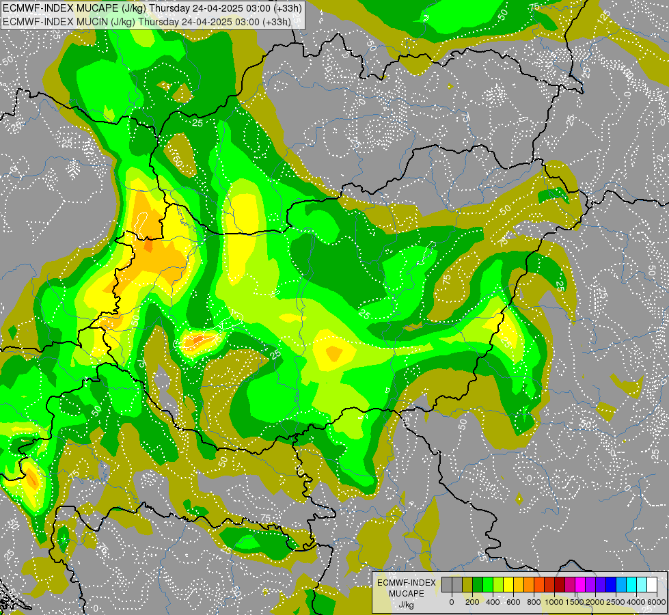Screen dimensions: 669x615
Task: Select the pure yellow legend swatch
Action: [508, 585]
